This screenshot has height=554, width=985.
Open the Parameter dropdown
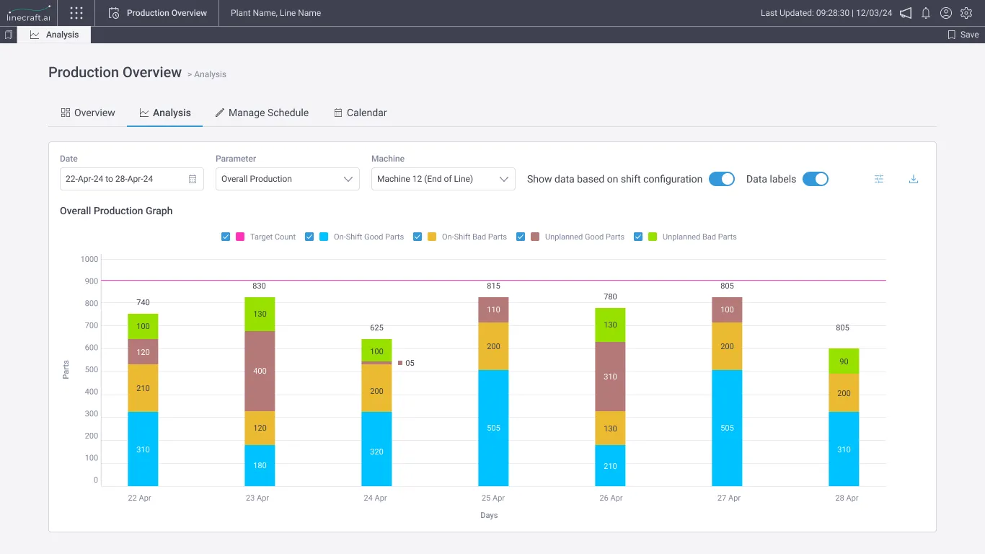pyautogui.click(x=288, y=179)
